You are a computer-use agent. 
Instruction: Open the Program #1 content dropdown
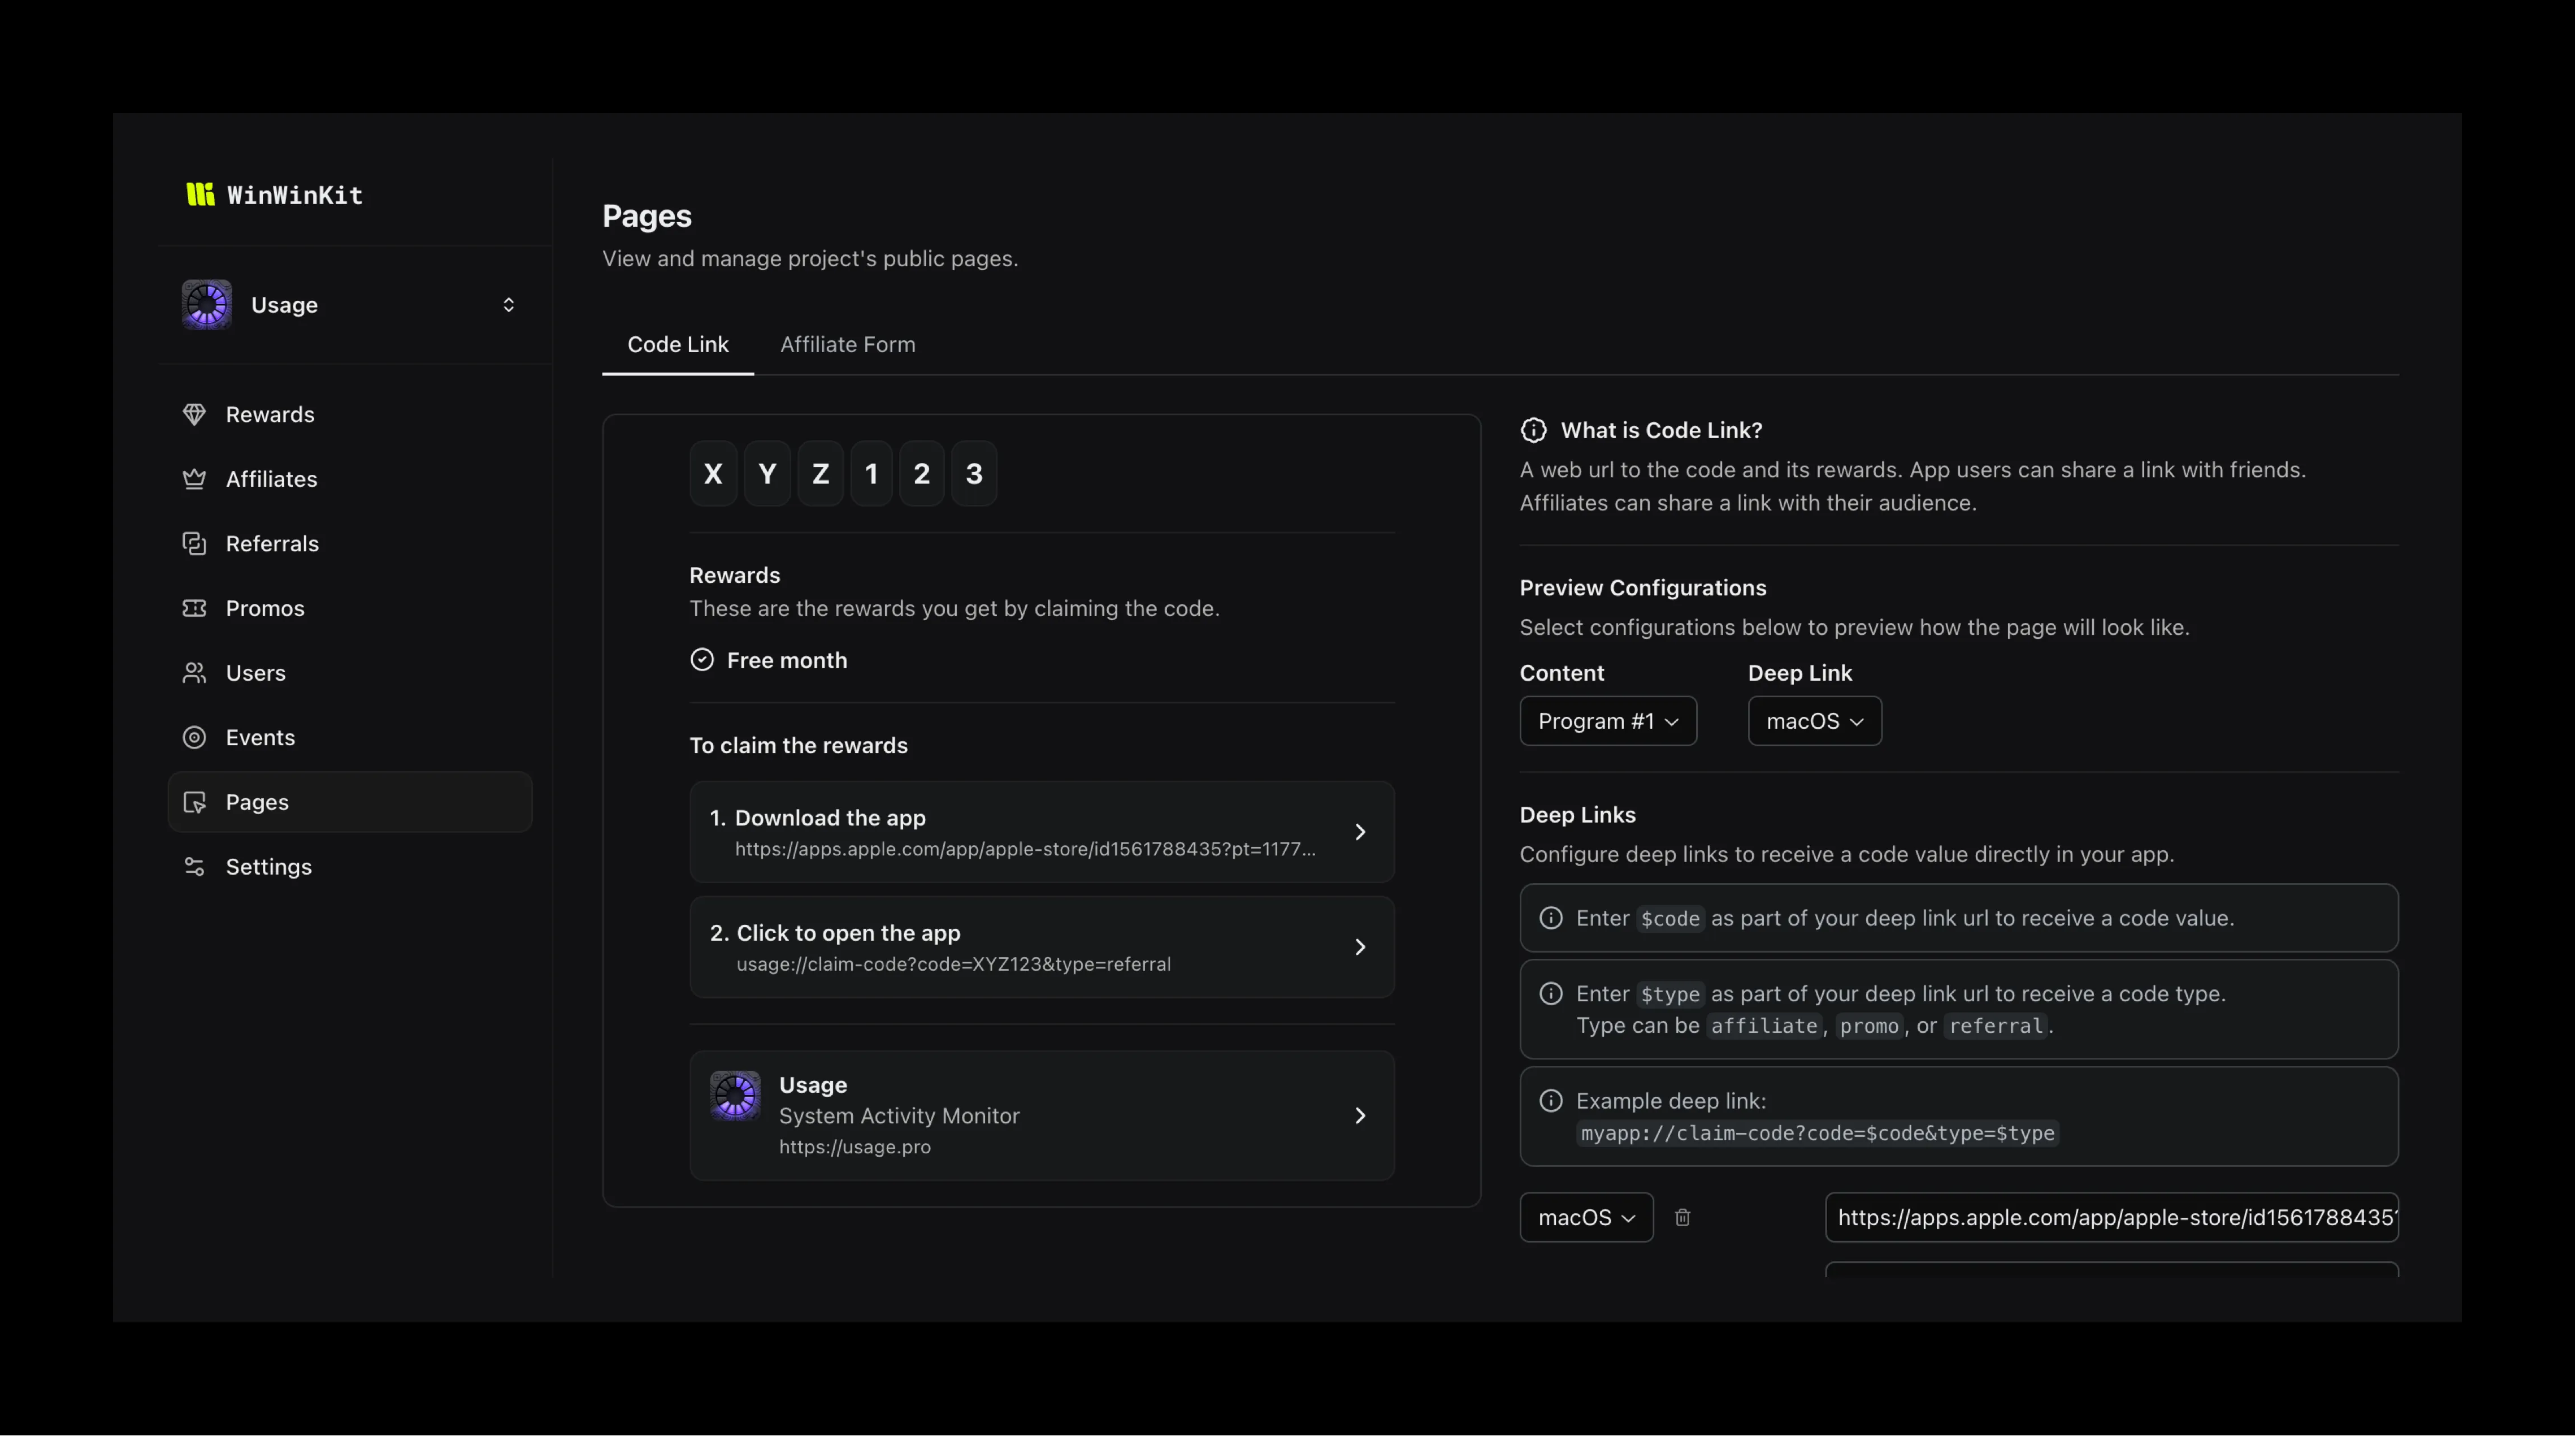click(x=1607, y=720)
